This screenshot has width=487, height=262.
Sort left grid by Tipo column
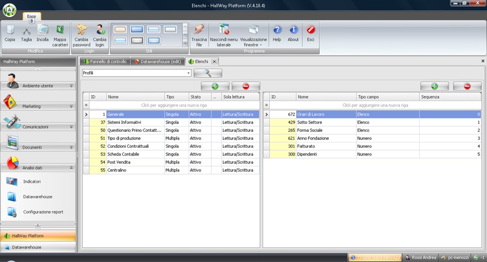[176, 97]
